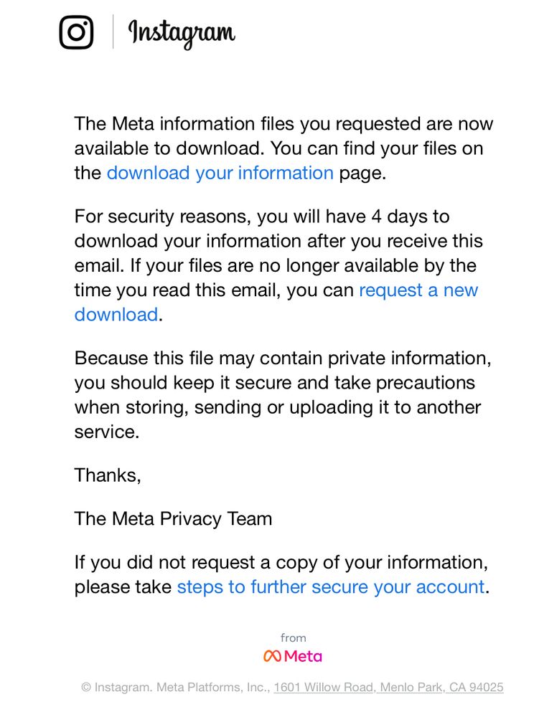Click the paragraph starting 'The Meta information files'

click(x=283, y=148)
